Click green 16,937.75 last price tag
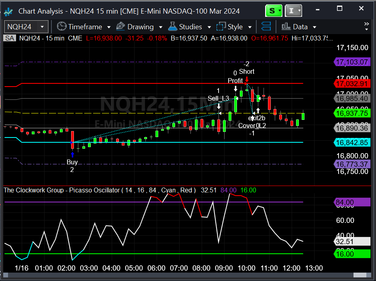Image resolution: width=376 pixels, height=281 pixels. pos(352,113)
